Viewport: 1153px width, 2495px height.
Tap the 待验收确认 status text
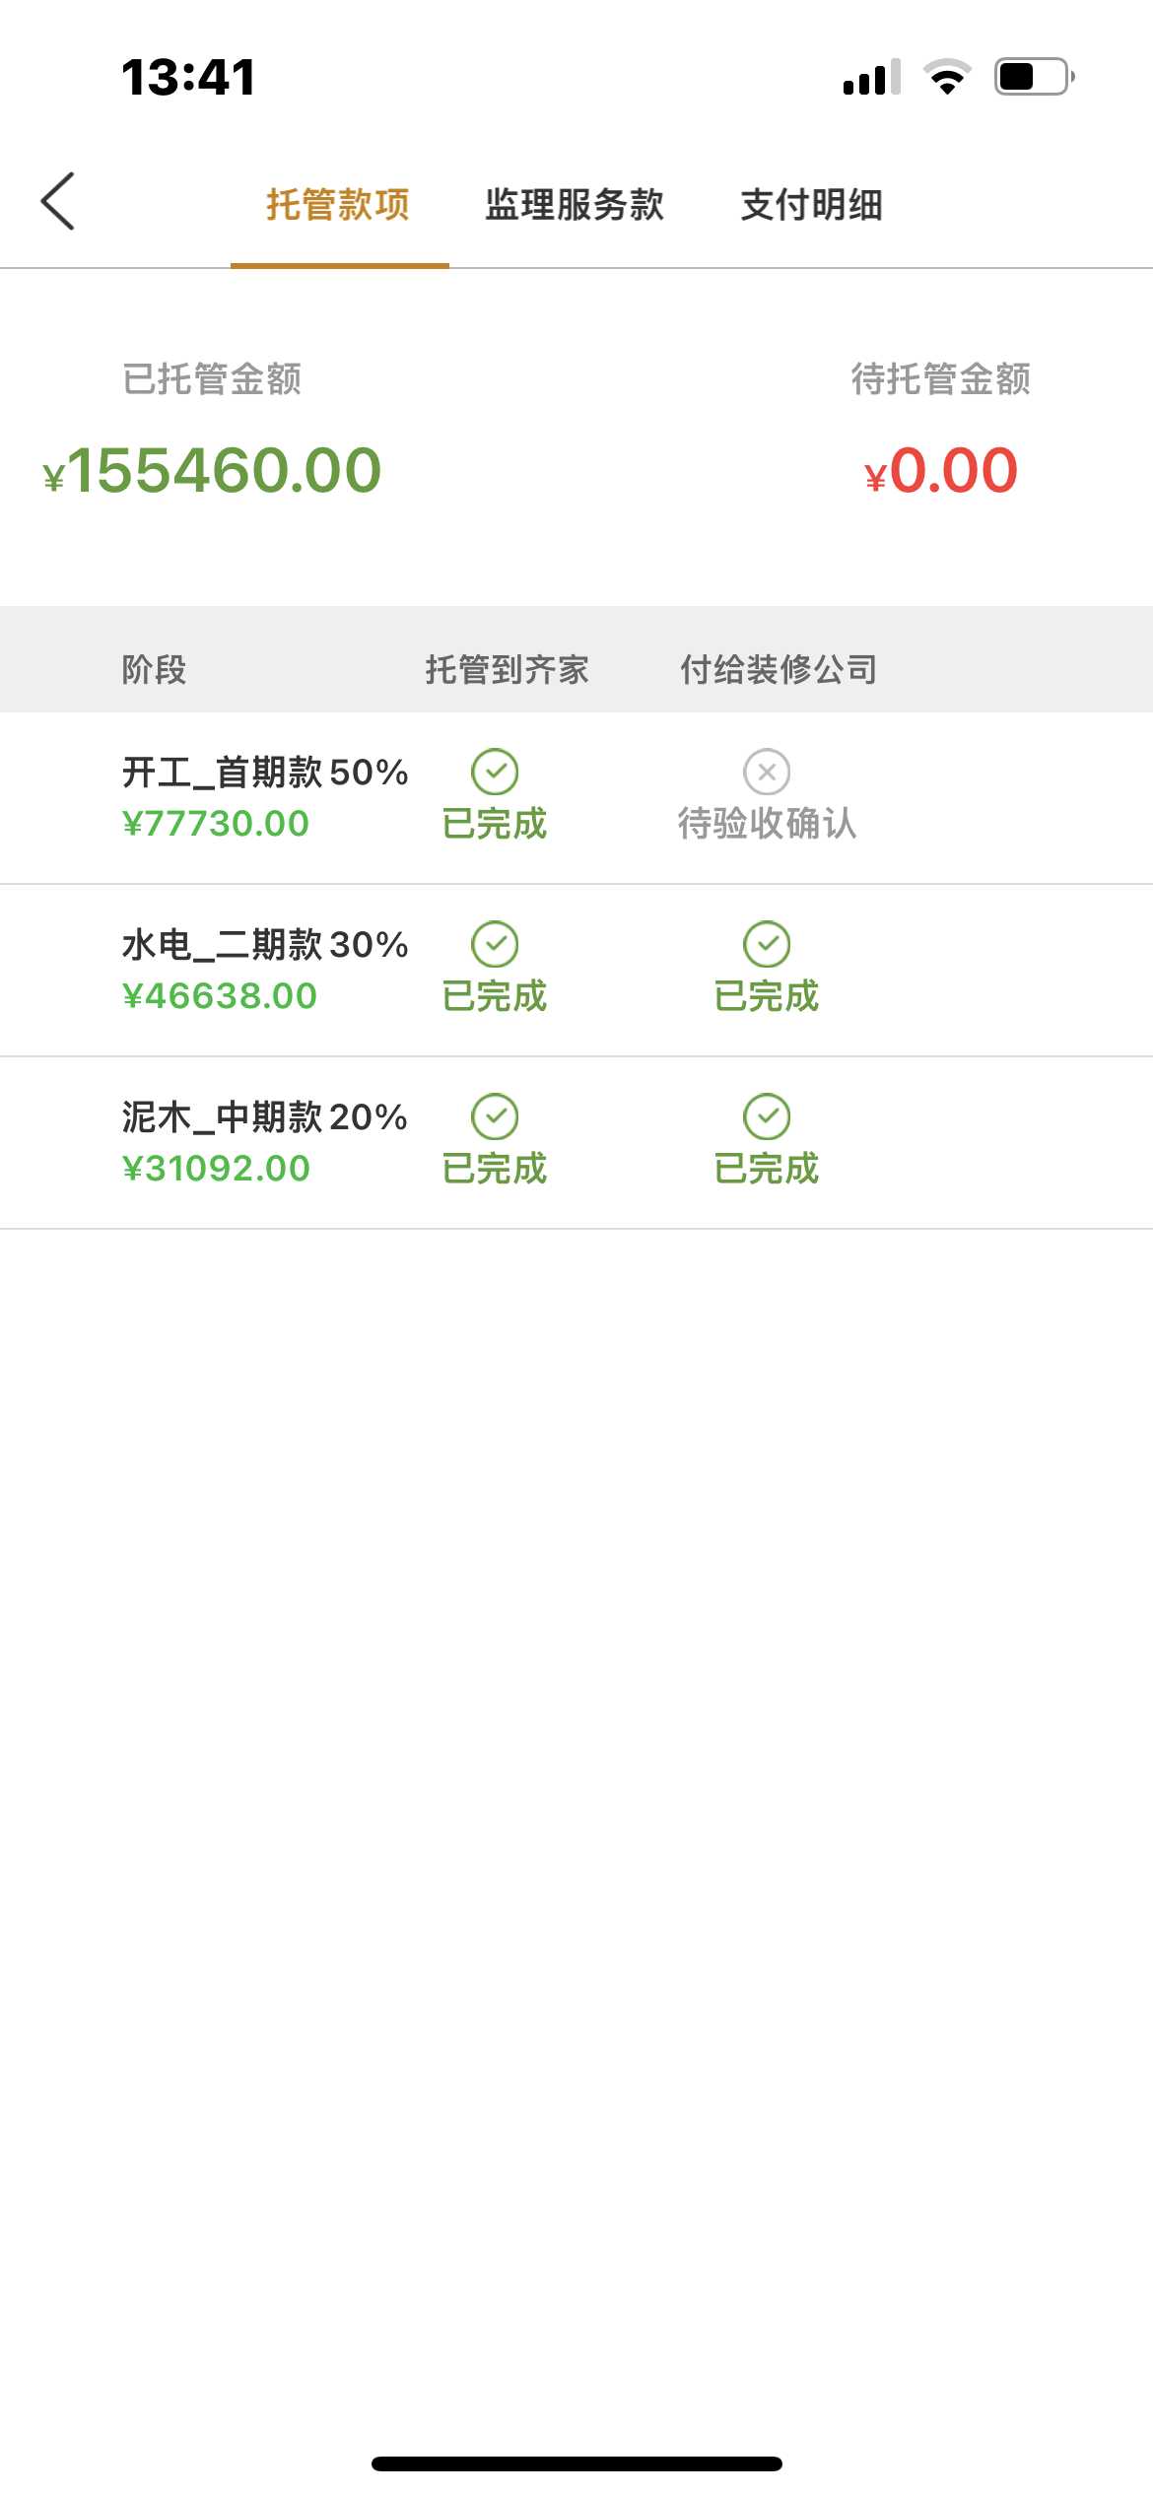pos(767,824)
